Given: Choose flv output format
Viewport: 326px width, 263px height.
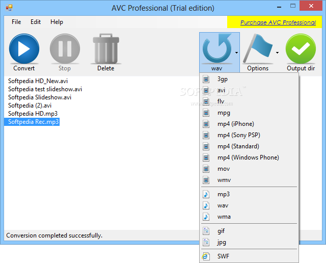Looking at the screenshot, I should 249,101.
